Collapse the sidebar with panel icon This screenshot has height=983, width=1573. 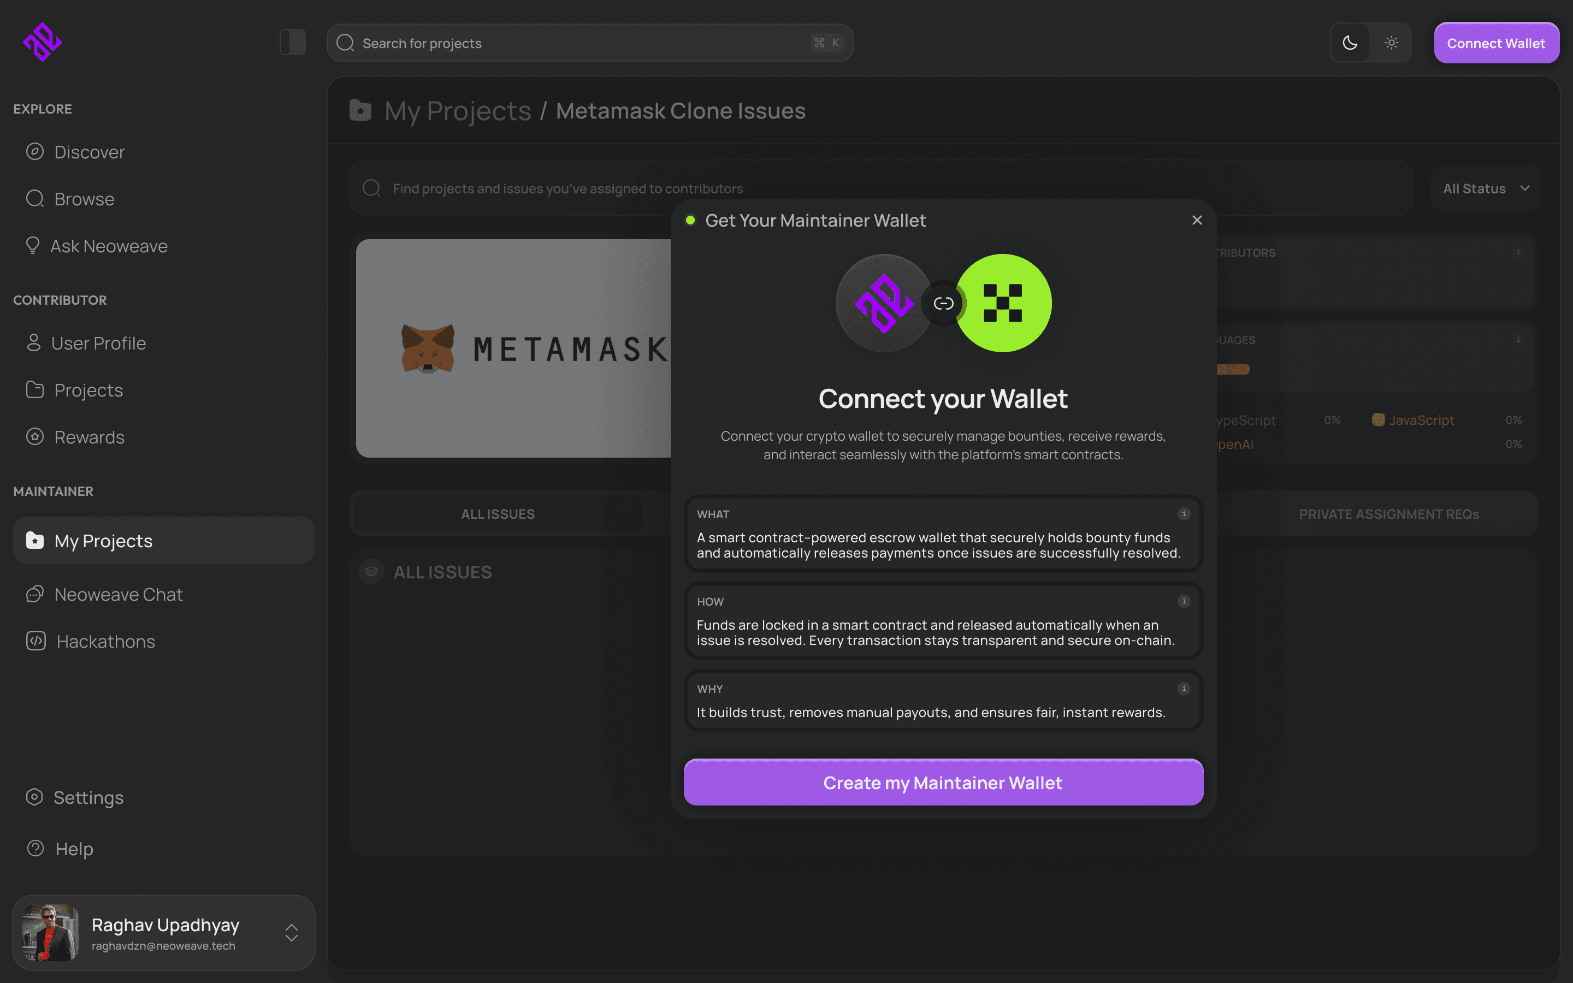[293, 42]
